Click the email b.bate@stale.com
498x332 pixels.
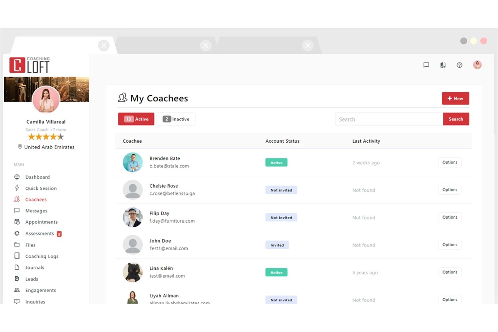coord(169,166)
